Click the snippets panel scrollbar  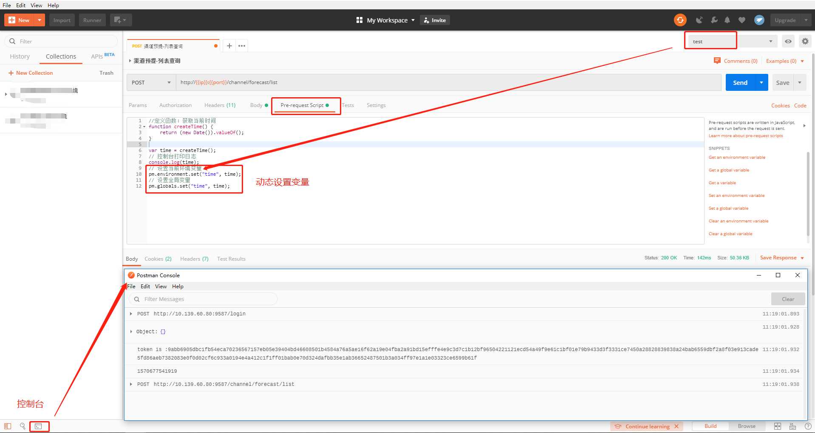click(808, 194)
